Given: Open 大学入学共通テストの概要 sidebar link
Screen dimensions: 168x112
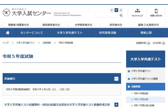Looking at the screenshot, I should [x=146, y=79].
